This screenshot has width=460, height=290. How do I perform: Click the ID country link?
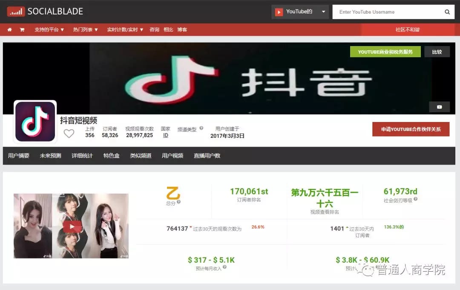tap(166, 136)
